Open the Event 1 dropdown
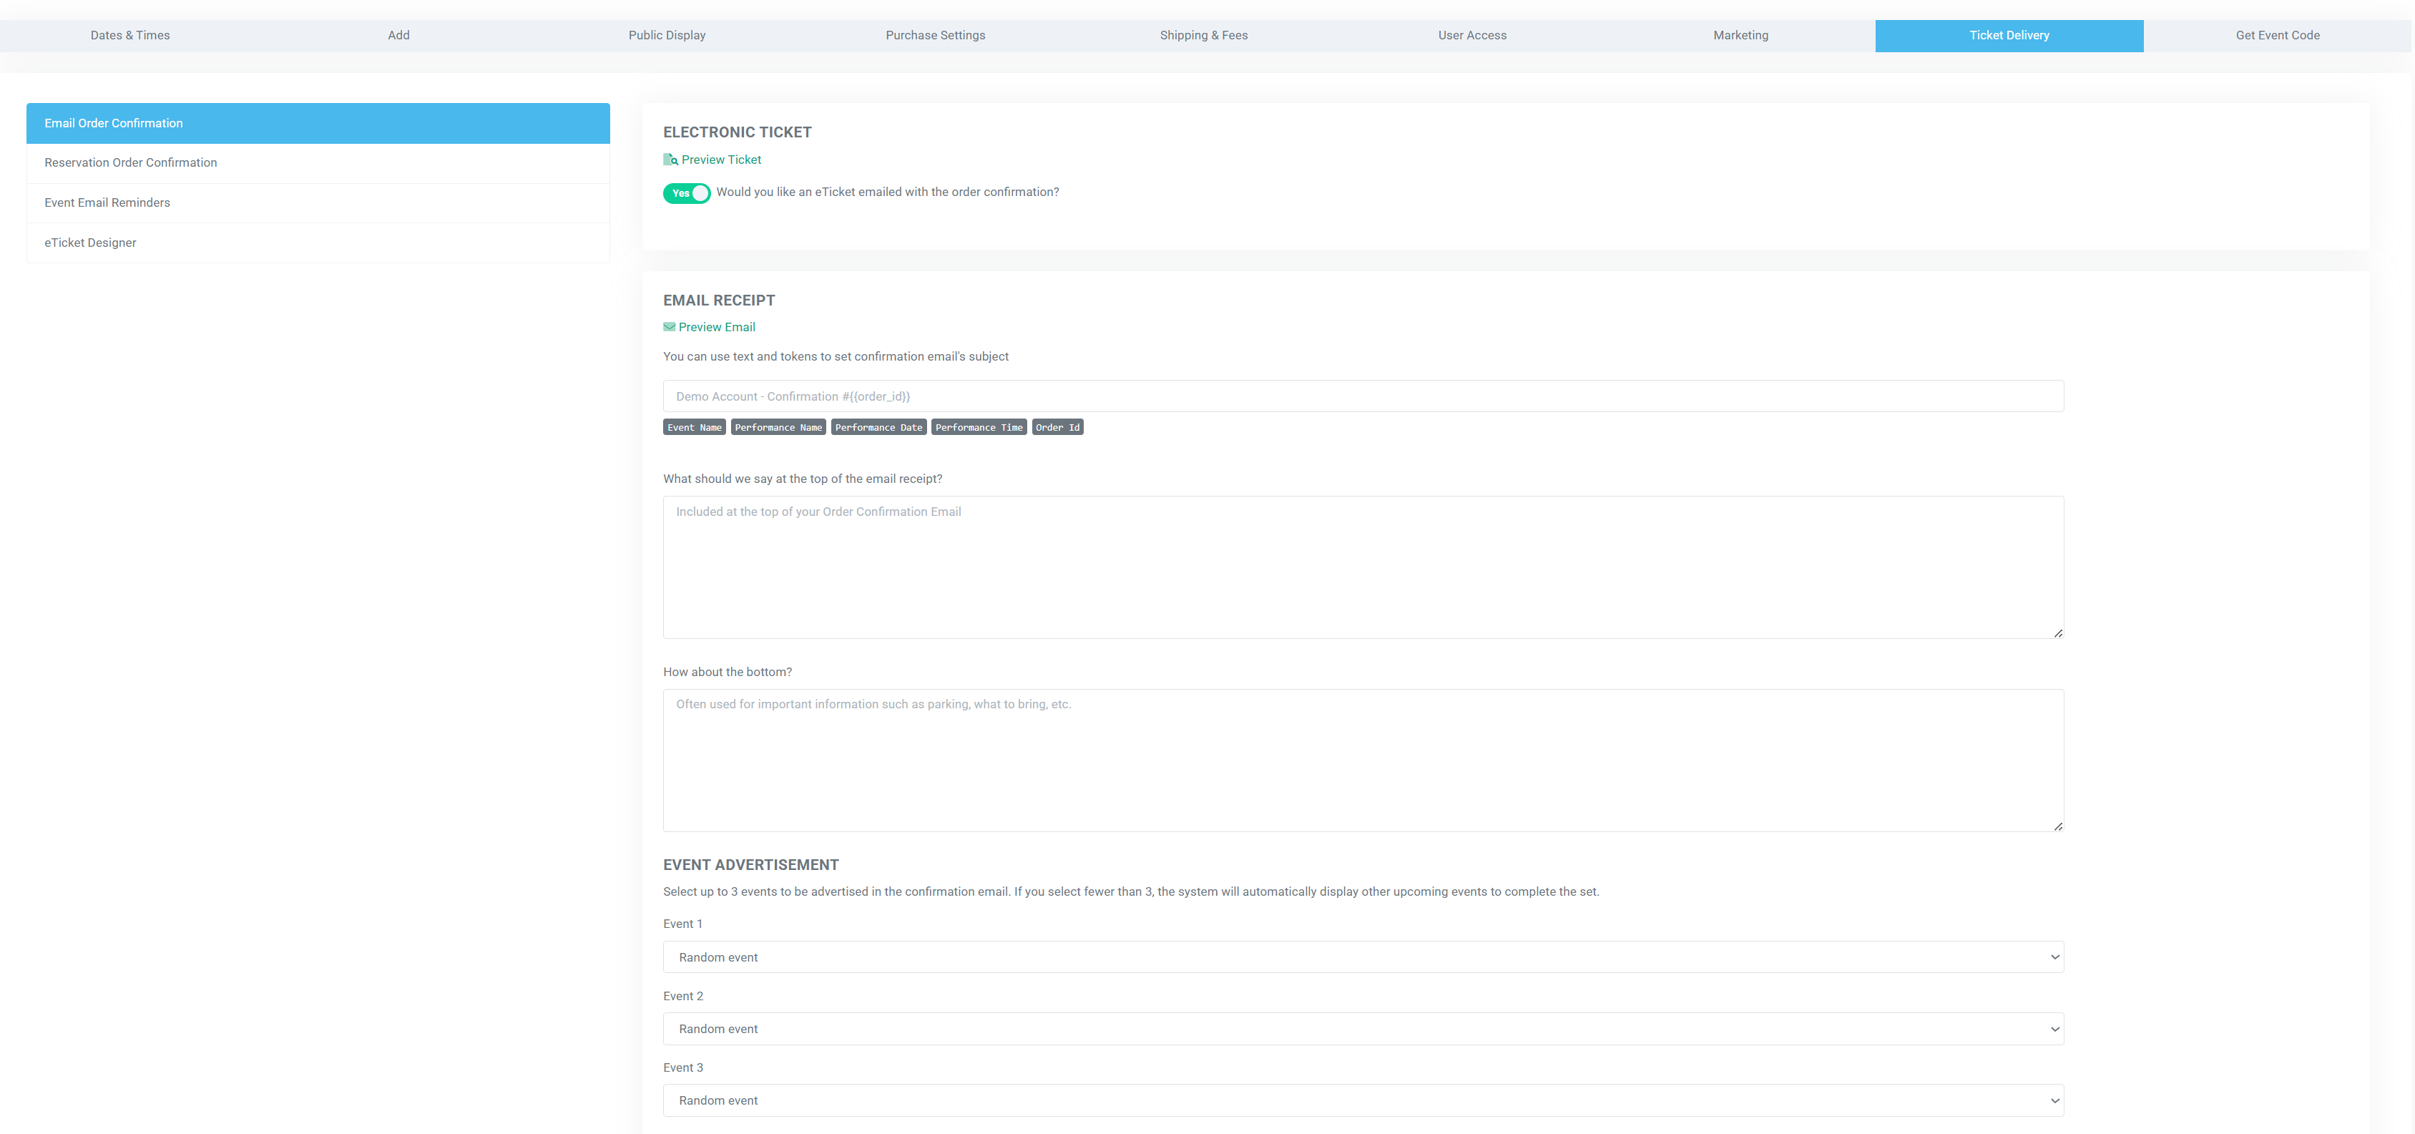This screenshot has width=2415, height=1134. [1362, 957]
